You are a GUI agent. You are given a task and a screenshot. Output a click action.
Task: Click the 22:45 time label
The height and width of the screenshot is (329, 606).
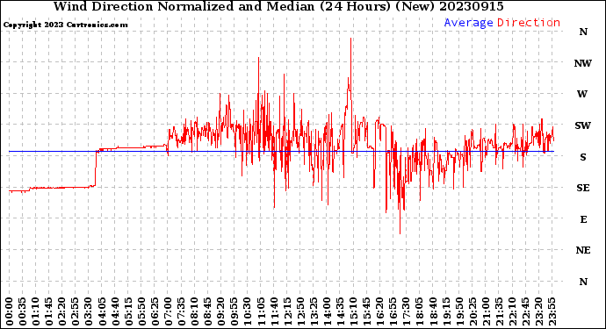[525, 311]
